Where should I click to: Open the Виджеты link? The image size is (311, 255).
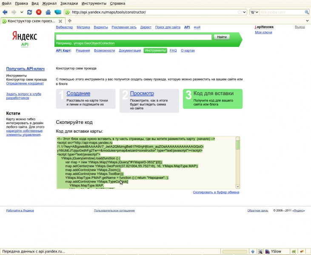click(101, 27)
